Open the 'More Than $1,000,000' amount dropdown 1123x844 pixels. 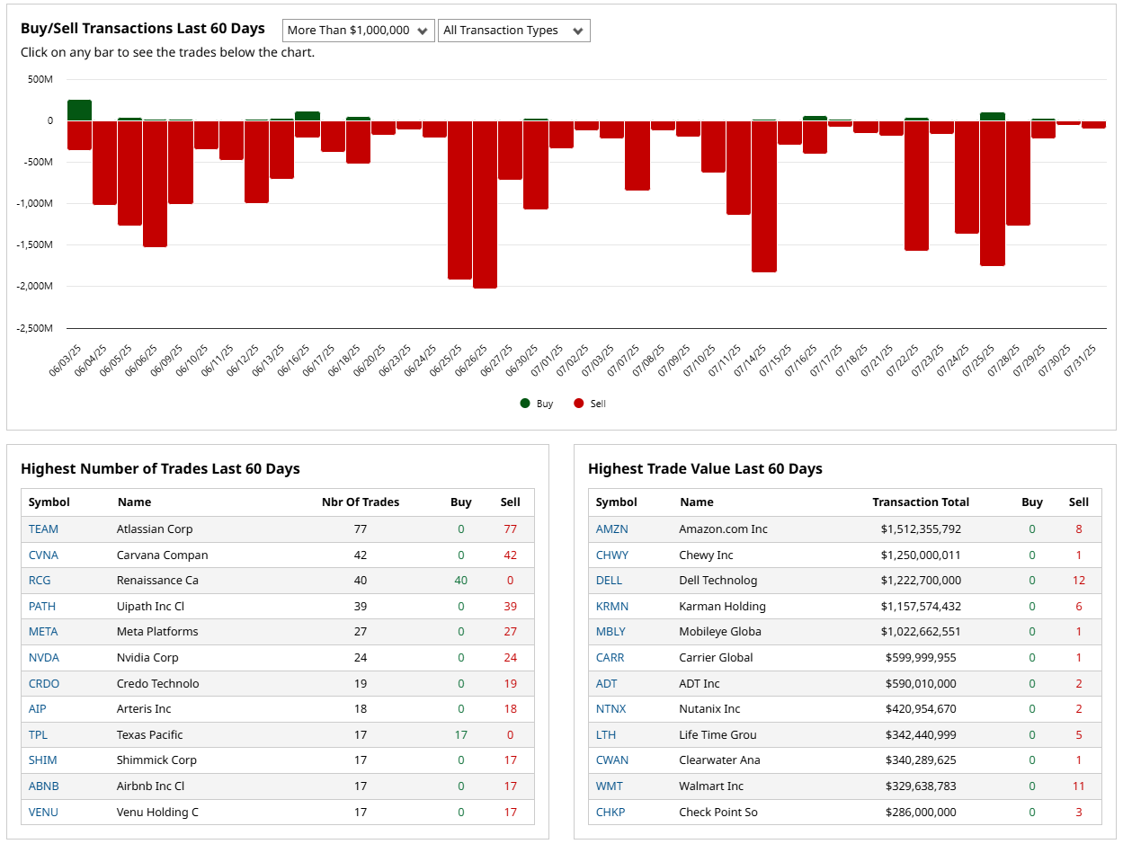click(x=359, y=31)
